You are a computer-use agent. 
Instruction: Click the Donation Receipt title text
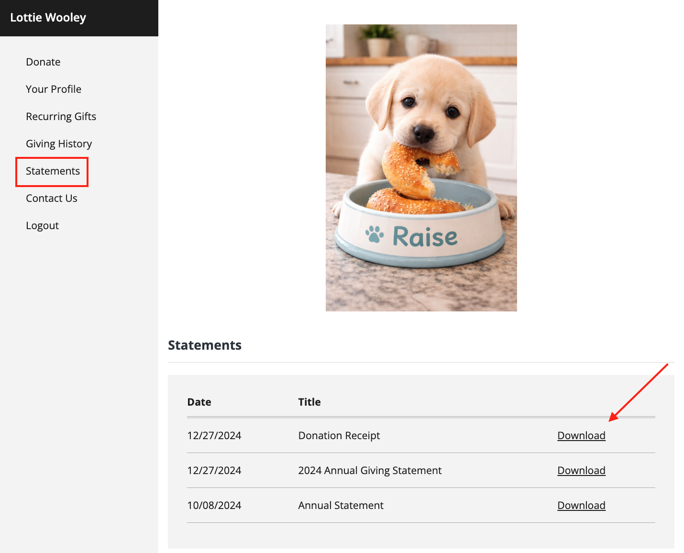coord(339,436)
